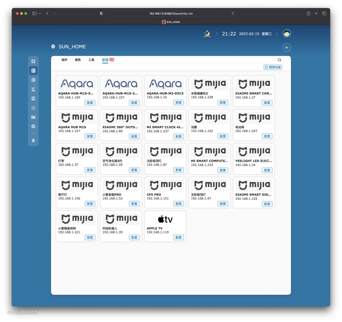Open the history clock icon in sidebar

coord(33,80)
